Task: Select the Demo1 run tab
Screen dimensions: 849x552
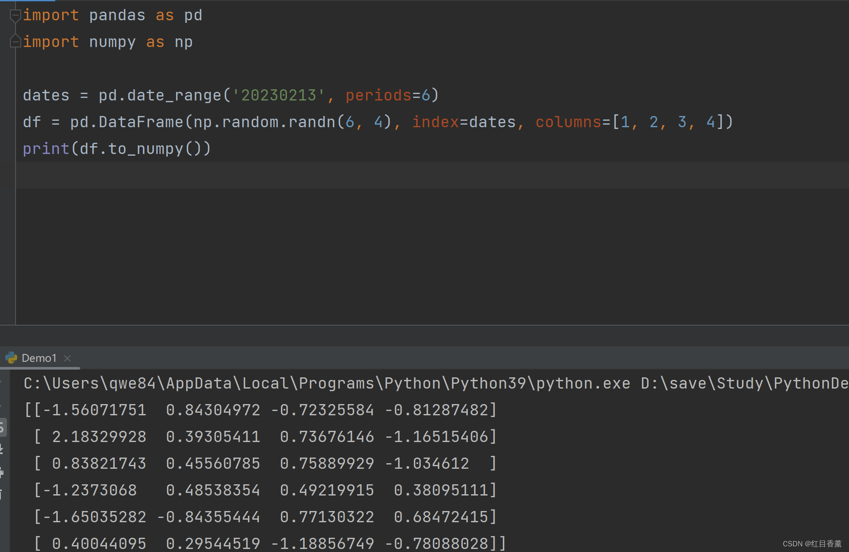Action: (x=39, y=358)
